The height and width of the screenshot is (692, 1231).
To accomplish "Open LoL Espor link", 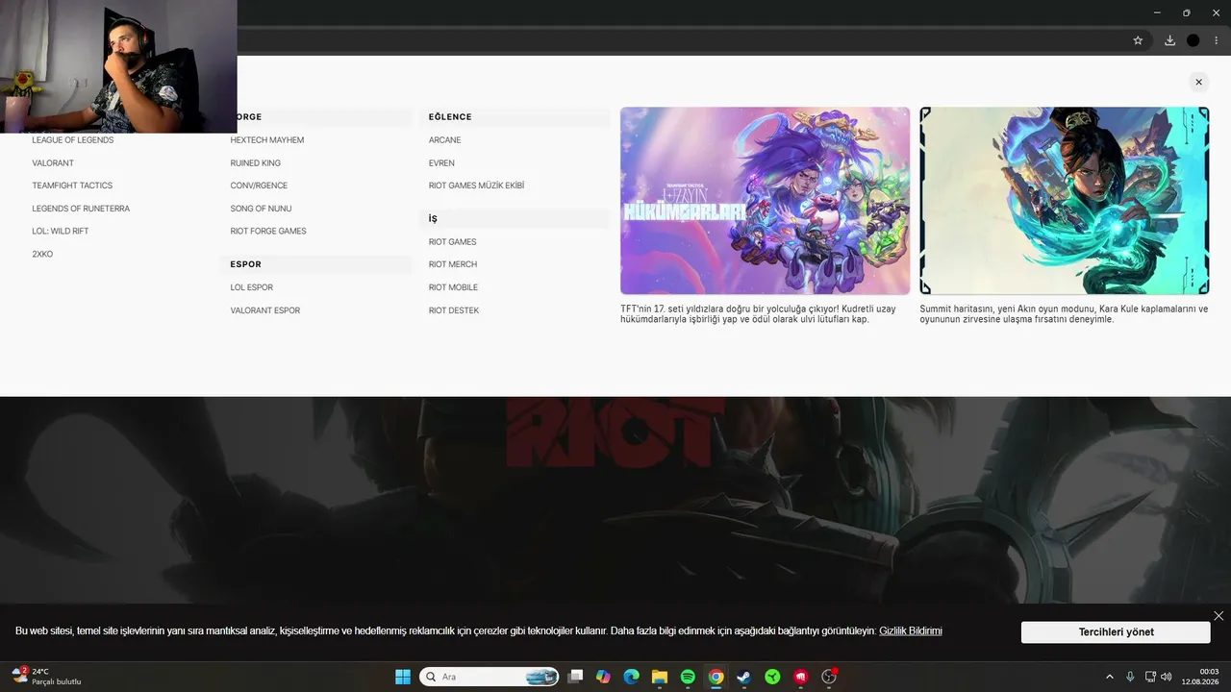I will 252,287.
